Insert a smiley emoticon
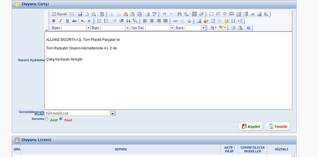The image size is (318, 157). [x=226, y=21]
